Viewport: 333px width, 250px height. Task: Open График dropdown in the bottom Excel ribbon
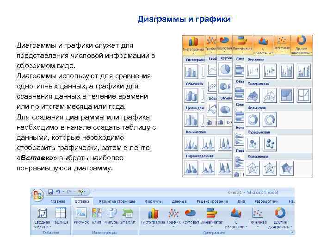tap(173, 217)
